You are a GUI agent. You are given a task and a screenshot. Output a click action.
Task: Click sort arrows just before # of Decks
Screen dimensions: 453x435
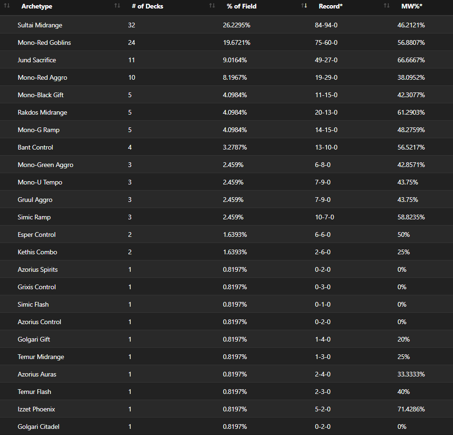tap(117, 6)
